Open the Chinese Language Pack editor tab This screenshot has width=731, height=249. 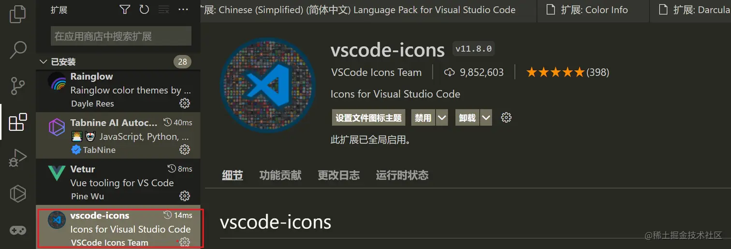(368, 10)
